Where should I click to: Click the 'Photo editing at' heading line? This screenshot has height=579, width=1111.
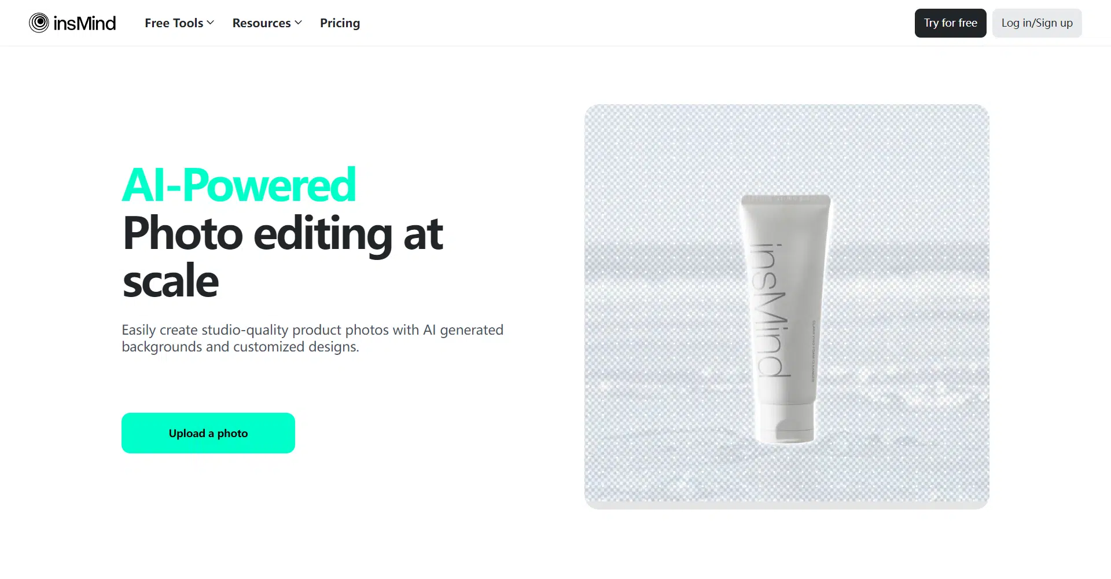283,233
